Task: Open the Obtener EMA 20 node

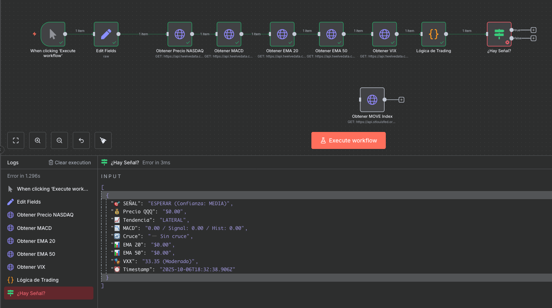Action: (282, 34)
